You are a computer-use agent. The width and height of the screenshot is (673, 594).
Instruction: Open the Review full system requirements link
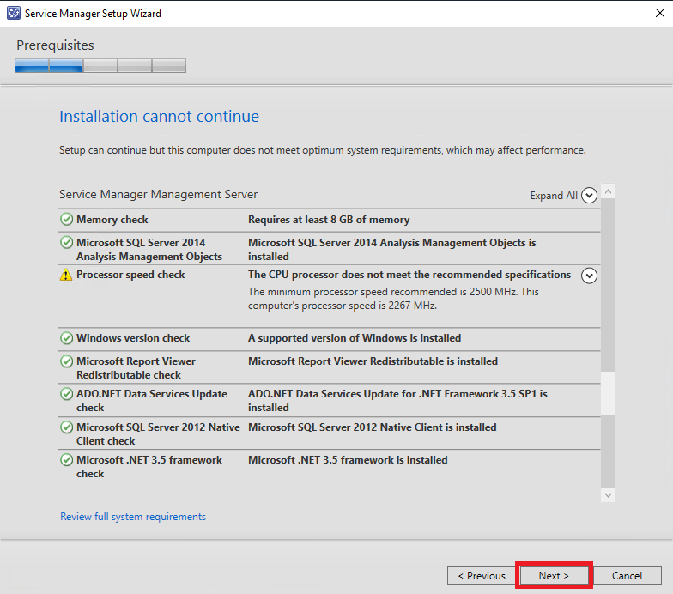pyautogui.click(x=133, y=517)
